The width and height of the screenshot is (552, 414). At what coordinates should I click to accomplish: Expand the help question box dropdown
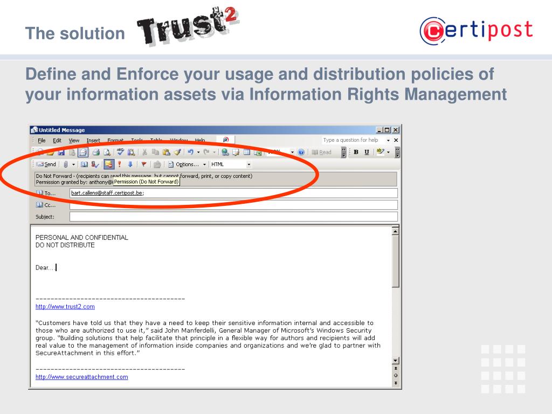coord(388,140)
